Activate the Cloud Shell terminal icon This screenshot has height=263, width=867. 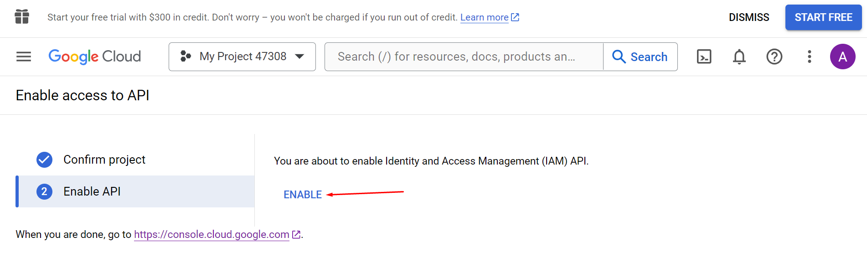coord(704,57)
